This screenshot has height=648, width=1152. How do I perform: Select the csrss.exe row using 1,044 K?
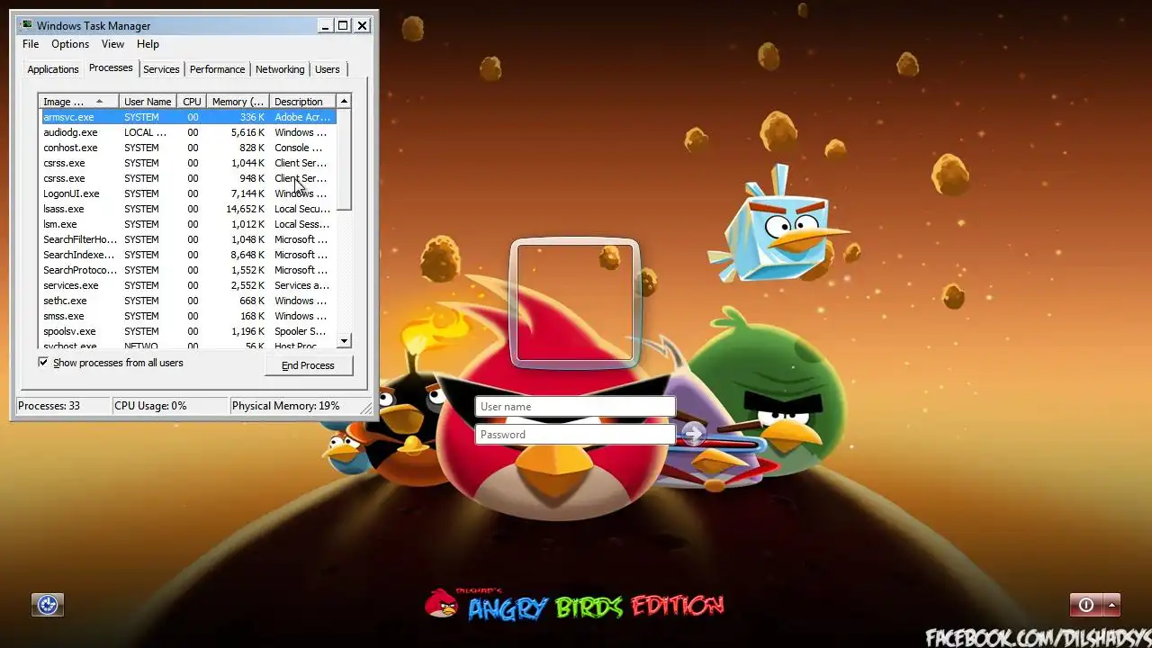[x=188, y=163]
